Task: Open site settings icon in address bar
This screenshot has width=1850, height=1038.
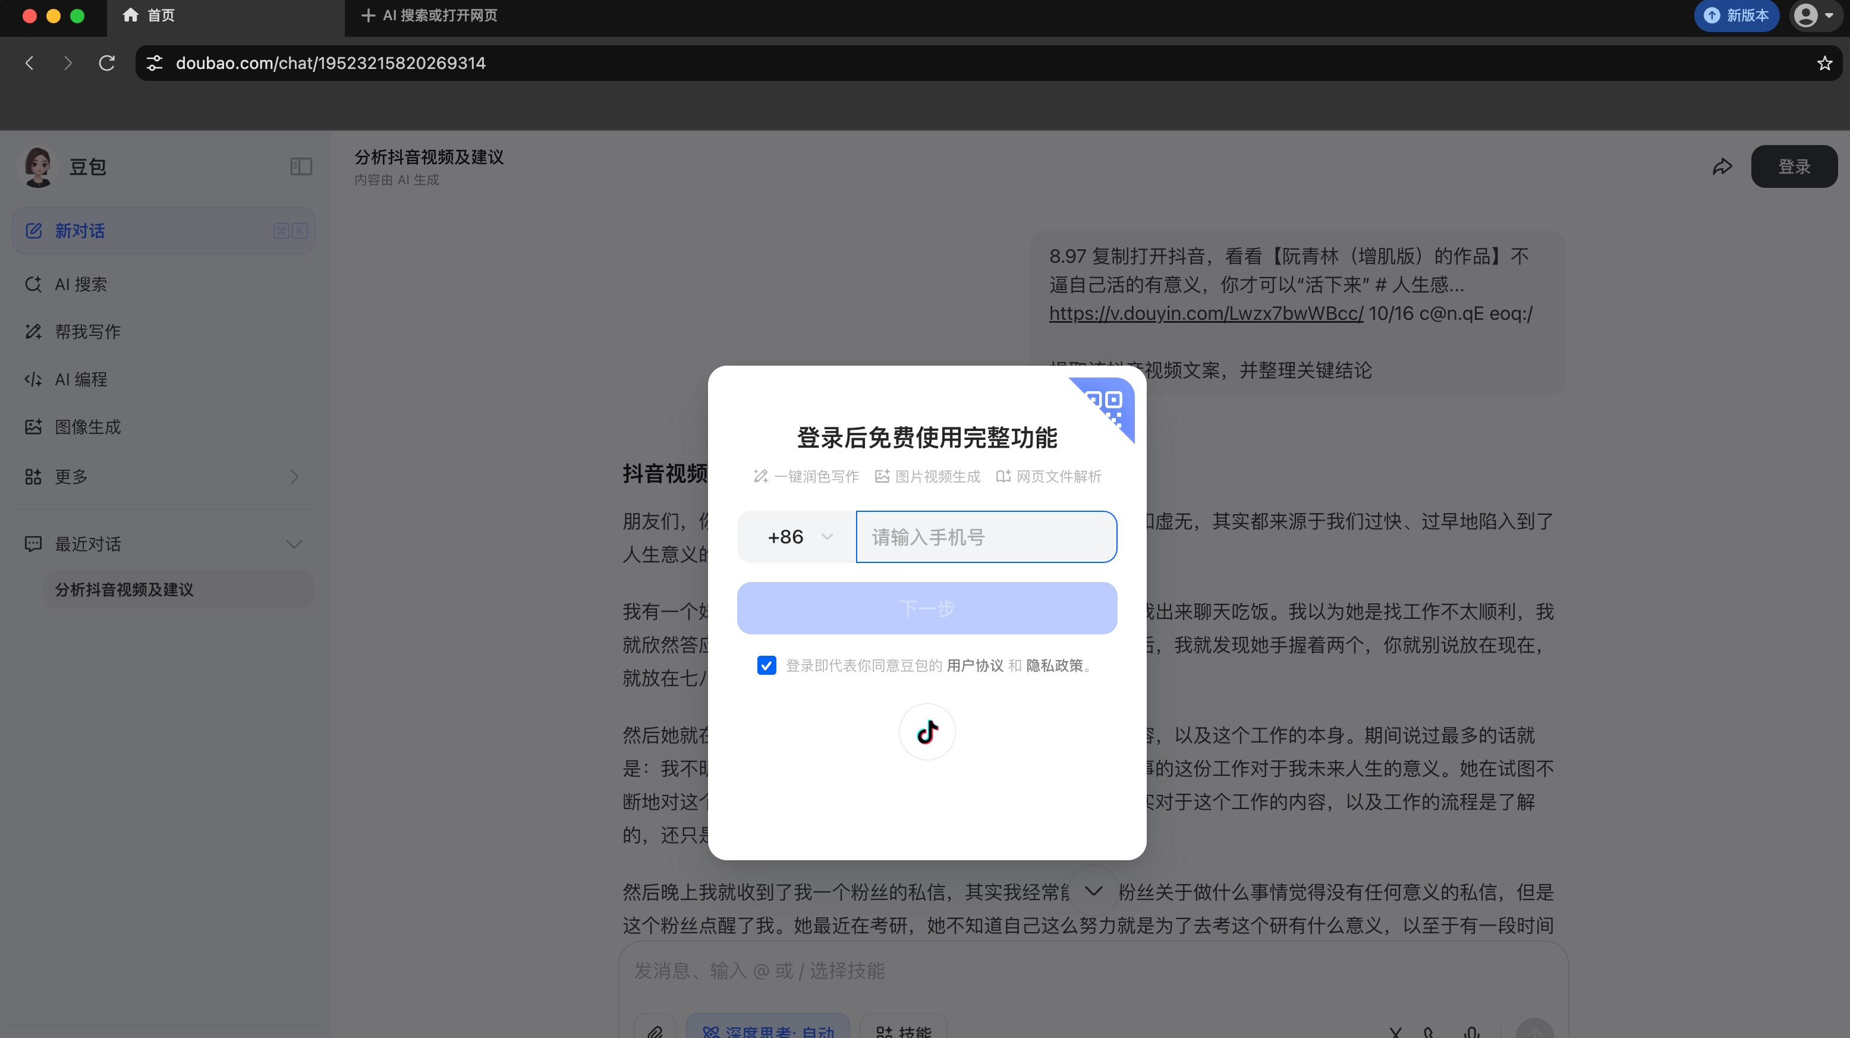Action: 155,63
